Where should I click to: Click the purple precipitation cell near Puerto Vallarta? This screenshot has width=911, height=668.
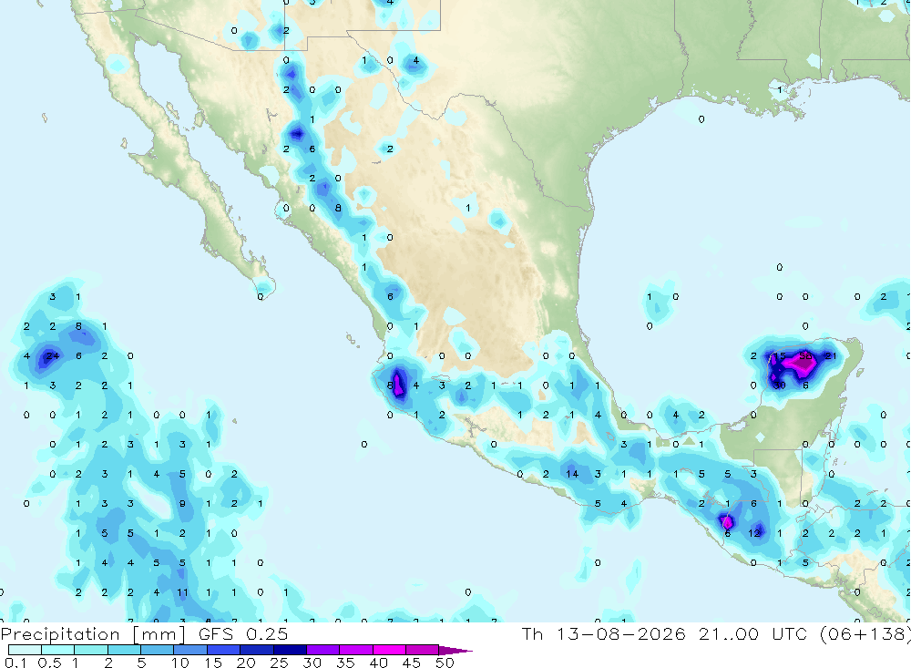pos(398,385)
